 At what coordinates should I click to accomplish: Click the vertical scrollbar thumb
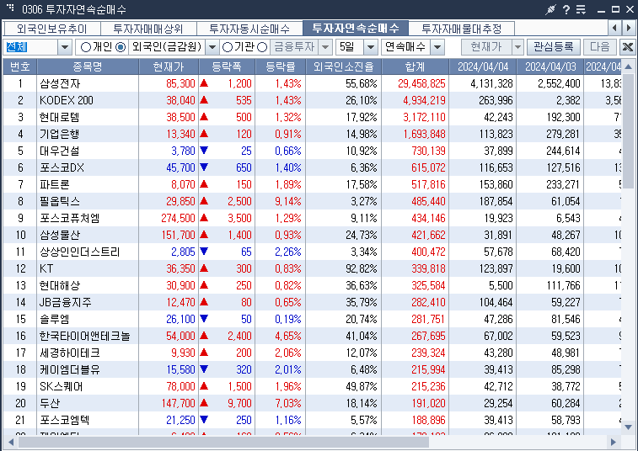pos(628,130)
